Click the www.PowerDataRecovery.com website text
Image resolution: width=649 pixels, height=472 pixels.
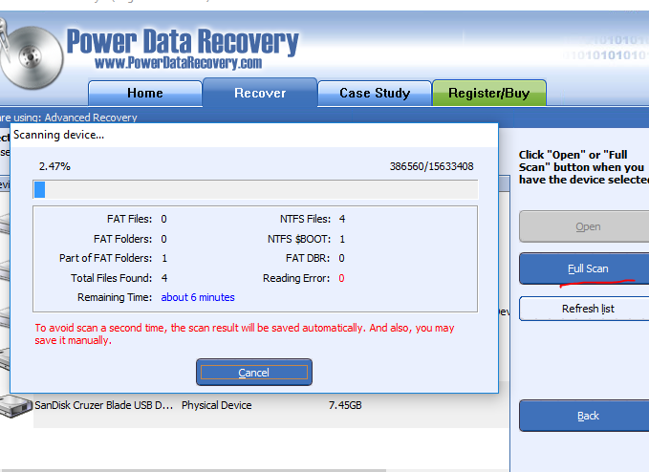(179, 63)
